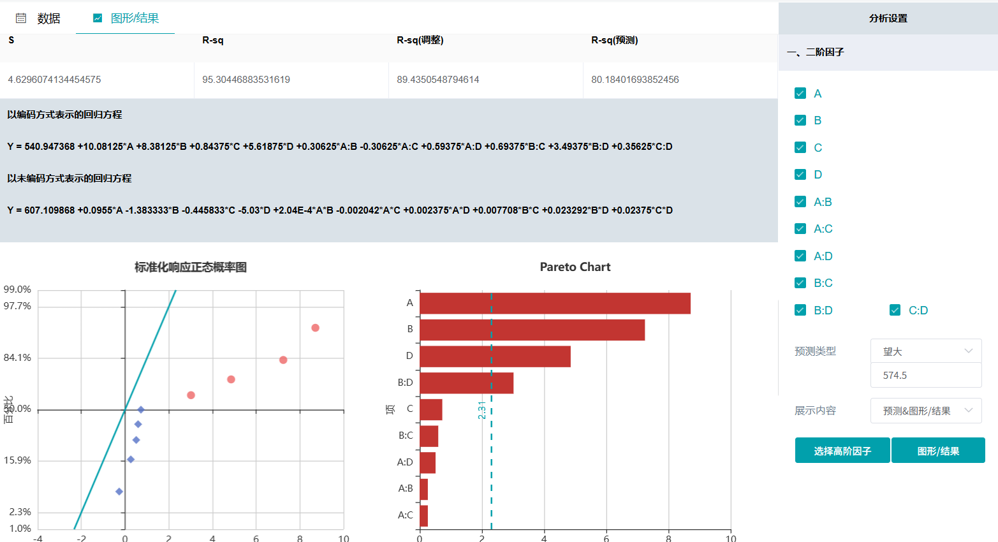The image size is (998, 542).
Task: Open the 预测类型 dropdown showing 望大
Action: 926,351
